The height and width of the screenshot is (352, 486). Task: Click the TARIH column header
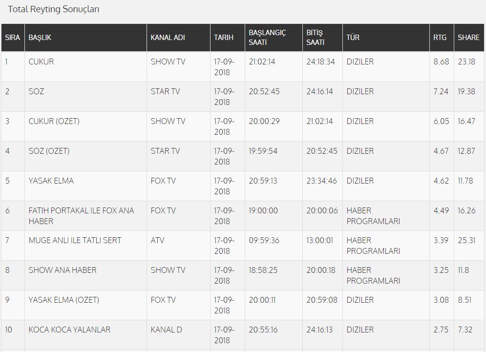224,38
